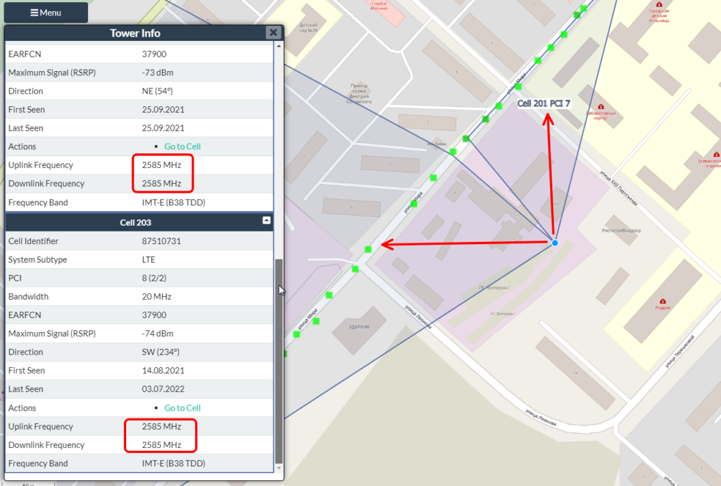This screenshot has height=486, width=721.
Task: Click the Лабораторный корпус hospital icon
Action: [x=601, y=107]
